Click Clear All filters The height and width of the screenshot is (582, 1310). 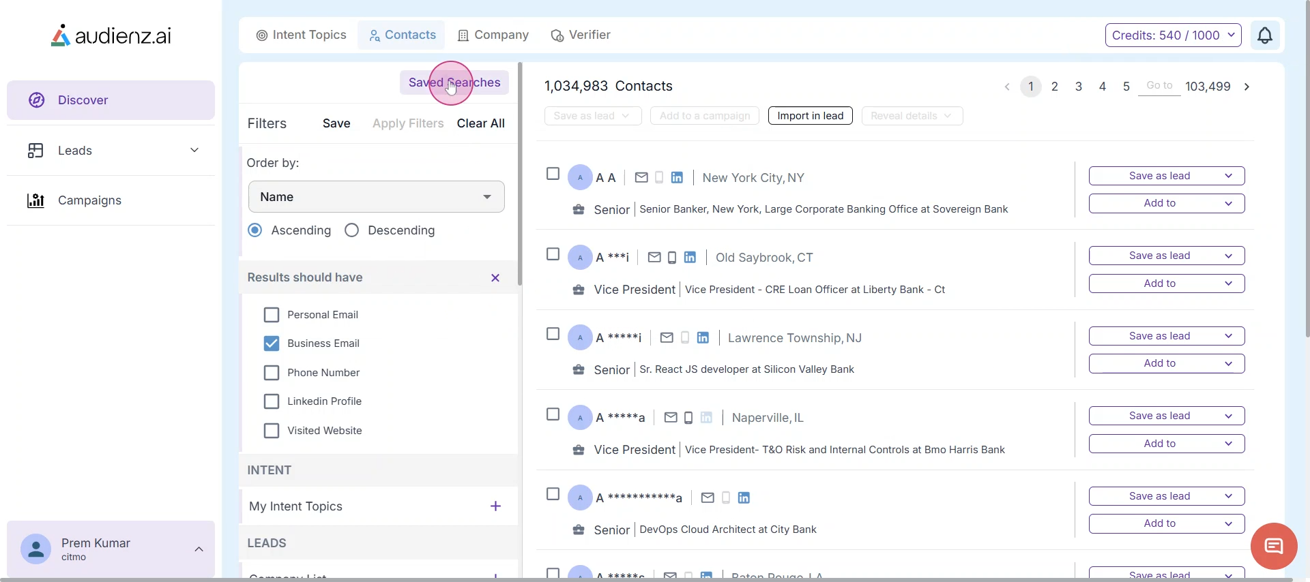click(481, 123)
